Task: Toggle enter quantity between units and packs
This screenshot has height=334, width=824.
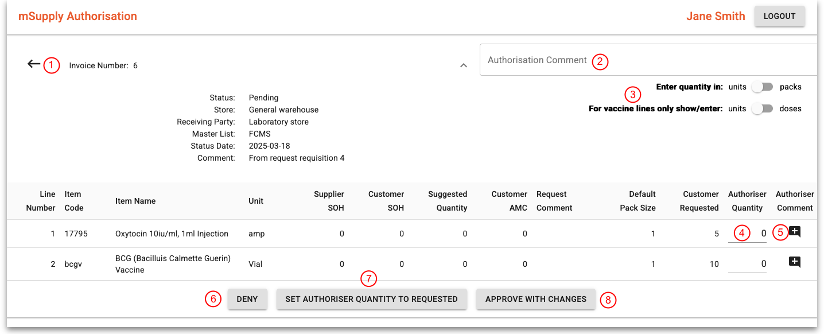Action: pos(763,87)
